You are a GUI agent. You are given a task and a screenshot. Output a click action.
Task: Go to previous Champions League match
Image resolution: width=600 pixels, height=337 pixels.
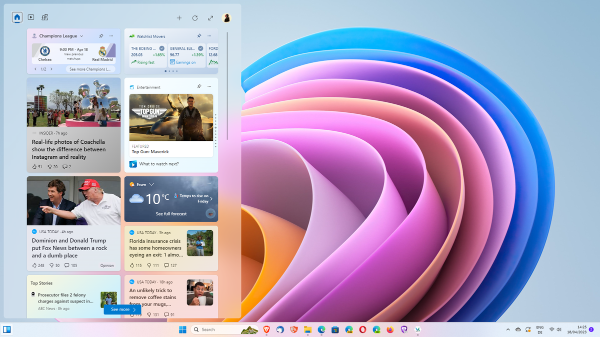tap(35, 69)
